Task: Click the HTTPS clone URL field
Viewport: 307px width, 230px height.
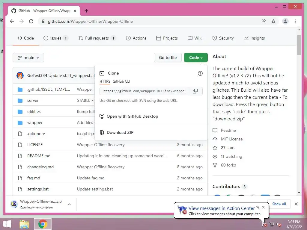Action: tap(144, 91)
